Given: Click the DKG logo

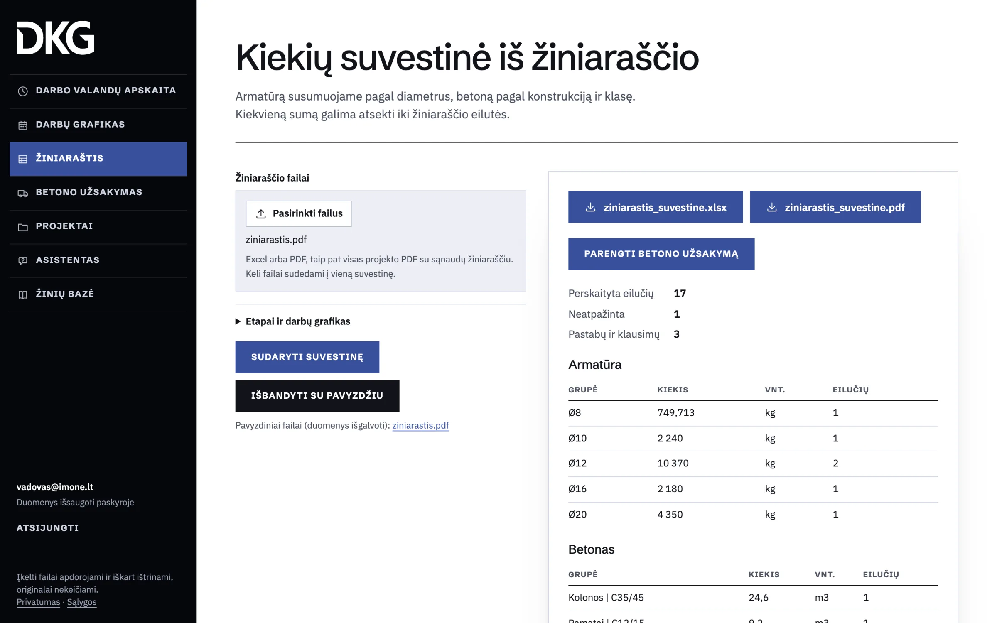Looking at the screenshot, I should [55, 37].
